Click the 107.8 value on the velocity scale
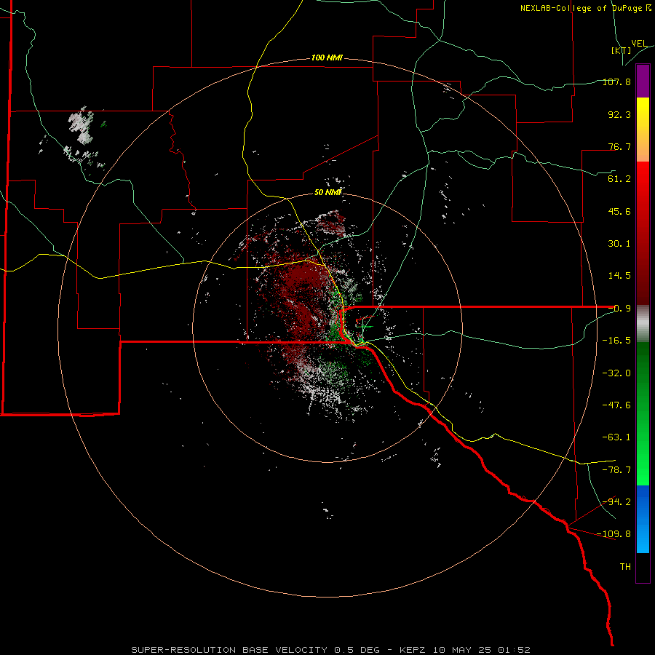 pos(616,82)
